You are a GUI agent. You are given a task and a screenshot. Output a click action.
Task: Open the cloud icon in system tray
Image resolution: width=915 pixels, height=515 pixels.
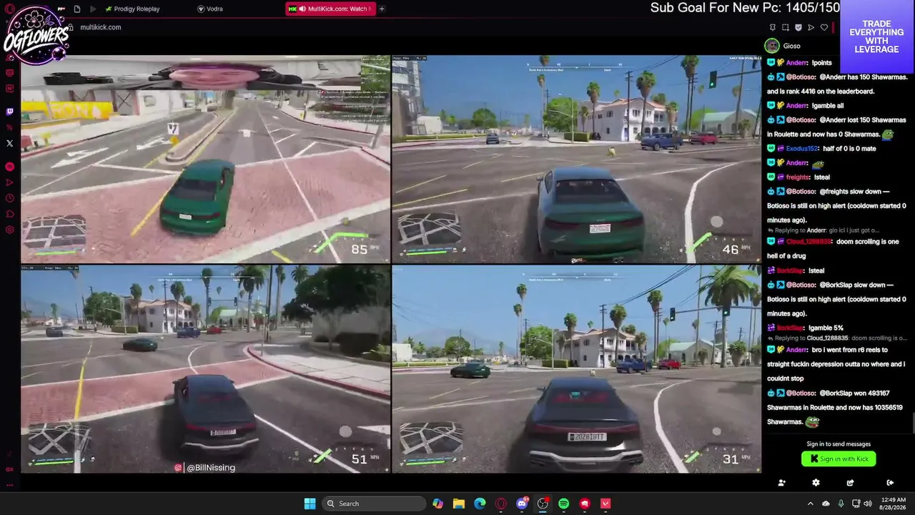click(826, 504)
